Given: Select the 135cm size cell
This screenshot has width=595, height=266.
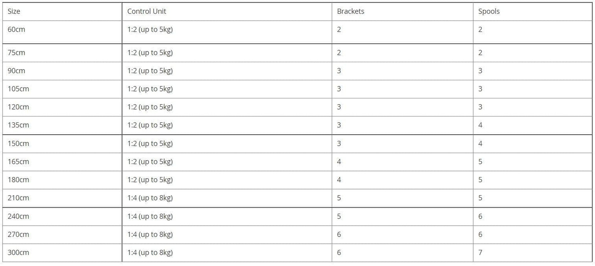Looking at the screenshot, I should (x=19, y=125).
